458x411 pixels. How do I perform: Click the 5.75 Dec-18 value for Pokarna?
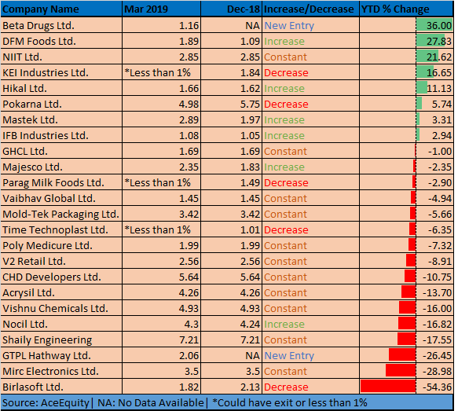pyautogui.click(x=250, y=105)
